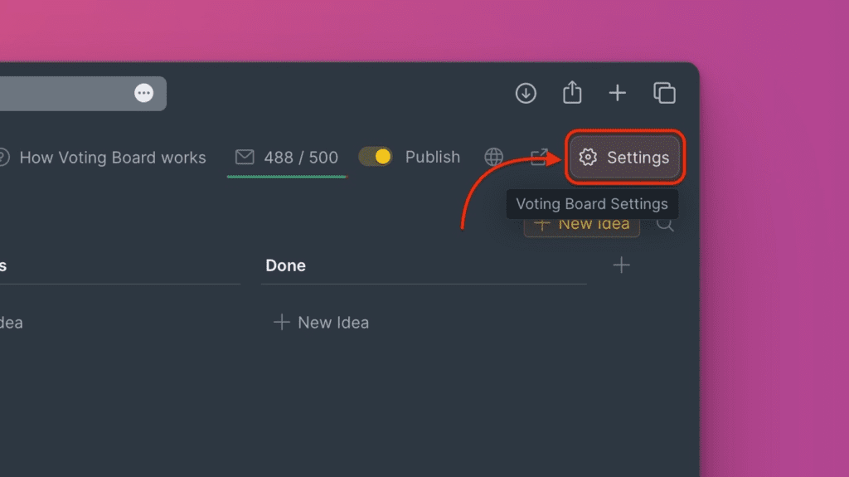Toggle the Publish switch
The width and height of the screenshot is (849, 477).
(376, 157)
